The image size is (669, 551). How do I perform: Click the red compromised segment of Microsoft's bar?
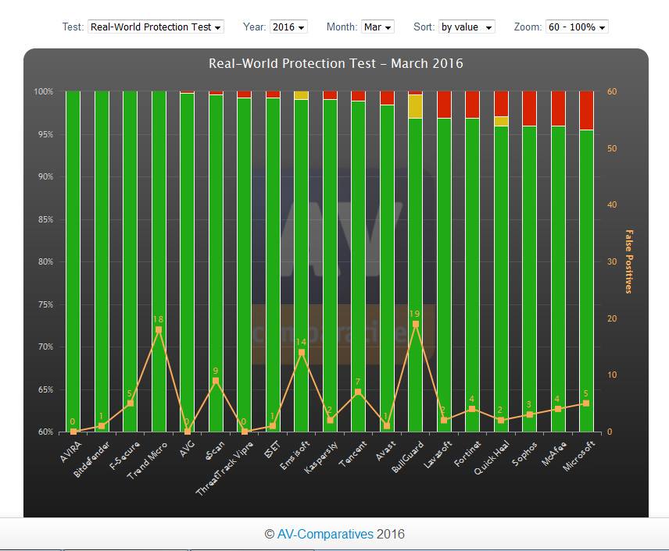(x=586, y=110)
